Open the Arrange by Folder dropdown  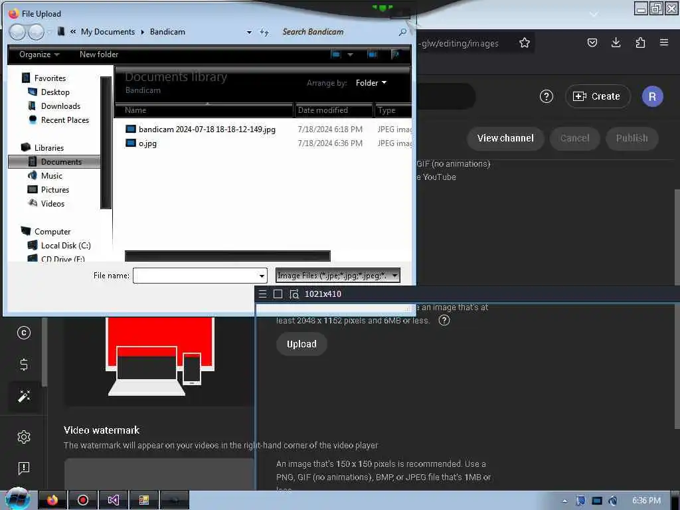pyautogui.click(x=371, y=83)
